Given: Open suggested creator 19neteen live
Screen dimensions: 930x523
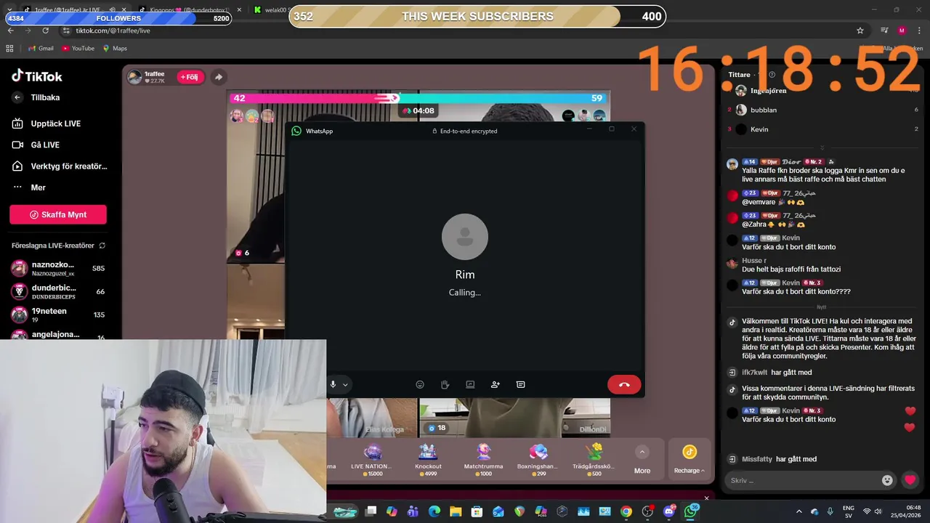Looking at the screenshot, I should [x=58, y=315].
